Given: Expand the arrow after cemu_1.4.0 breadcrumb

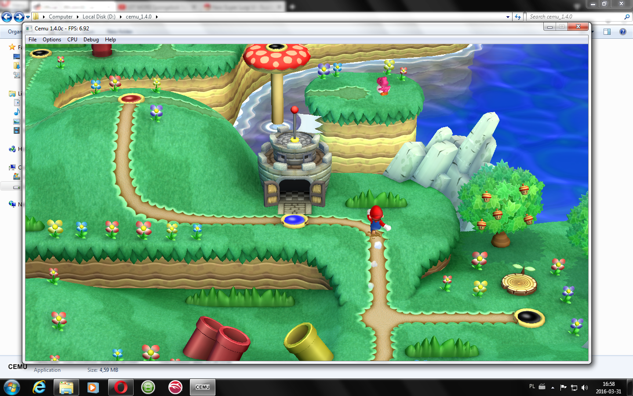Looking at the screenshot, I should pyautogui.click(x=156, y=17).
